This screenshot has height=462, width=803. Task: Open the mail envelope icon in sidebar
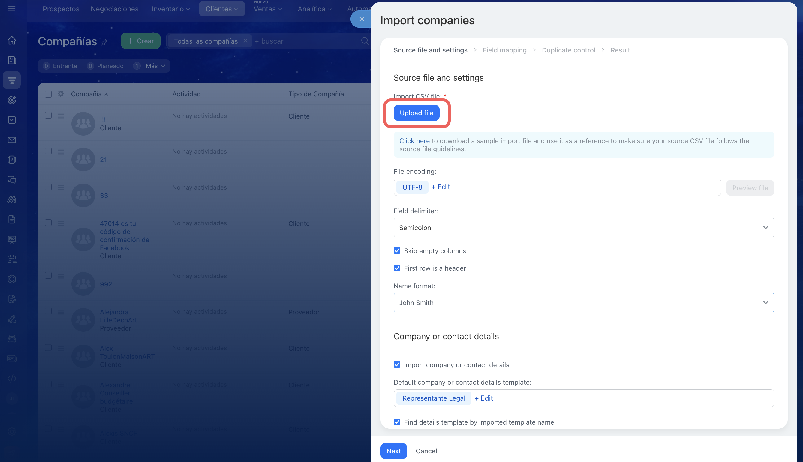(x=12, y=140)
